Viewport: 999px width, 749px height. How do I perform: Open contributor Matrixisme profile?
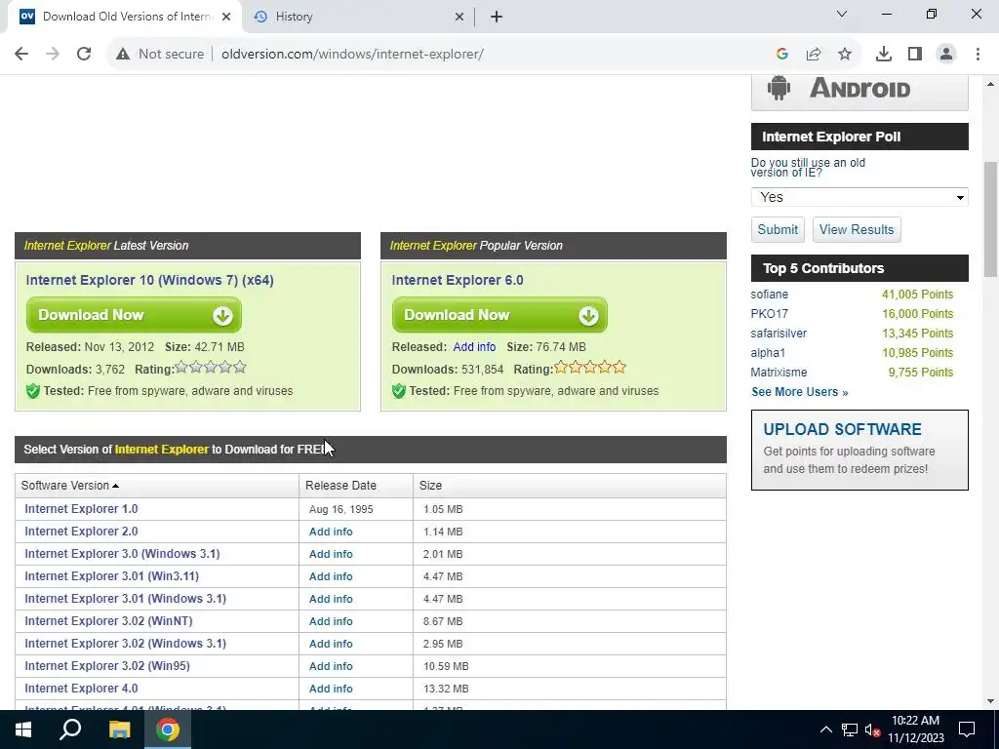[779, 372]
